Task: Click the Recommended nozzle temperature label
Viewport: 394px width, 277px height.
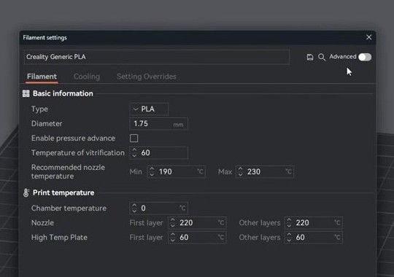Action: (68, 172)
